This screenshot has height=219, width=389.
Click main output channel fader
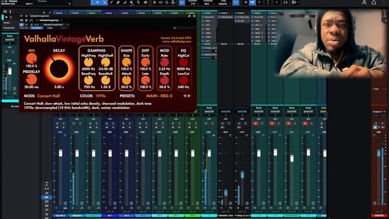click(379, 153)
